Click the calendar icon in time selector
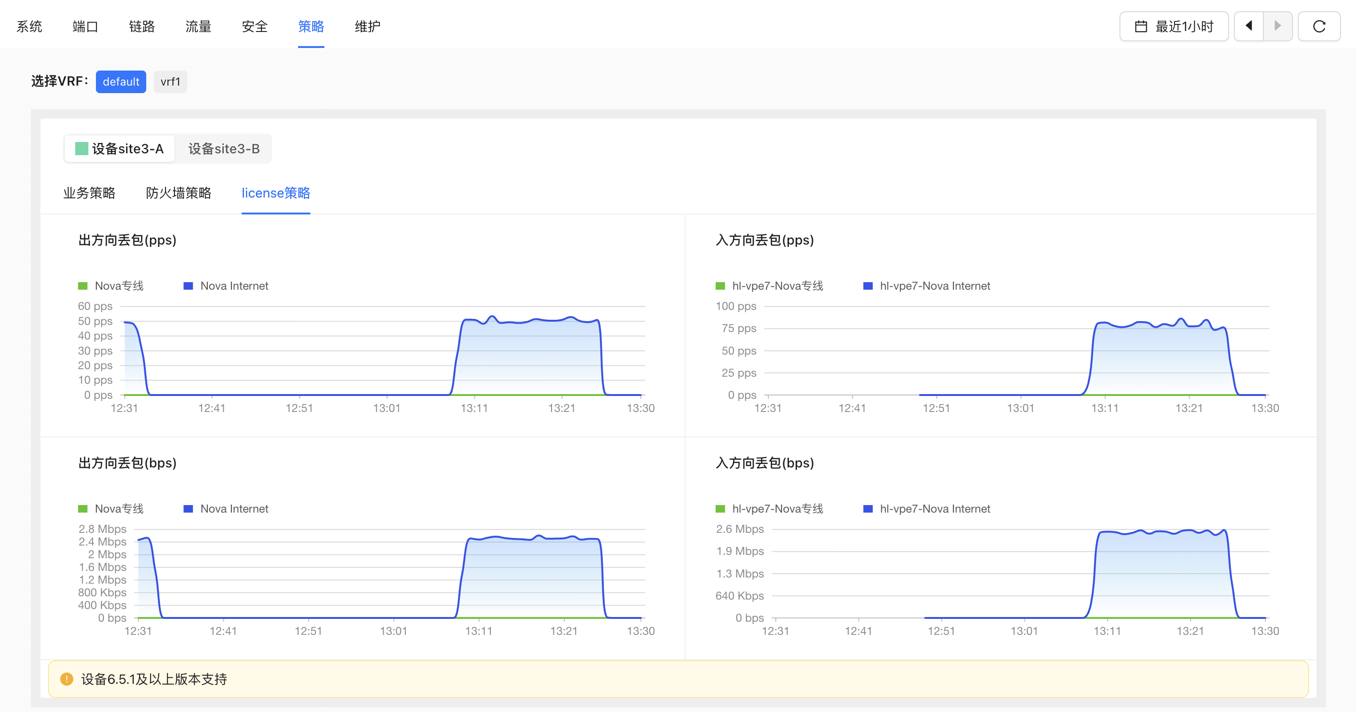This screenshot has width=1356, height=712. [x=1141, y=26]
